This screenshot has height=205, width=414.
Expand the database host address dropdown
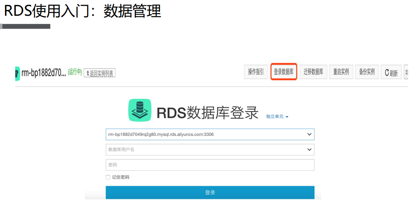[x=309, y=134]
